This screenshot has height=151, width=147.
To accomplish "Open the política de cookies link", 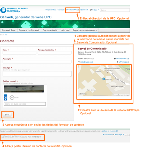I will pos(109,131).
